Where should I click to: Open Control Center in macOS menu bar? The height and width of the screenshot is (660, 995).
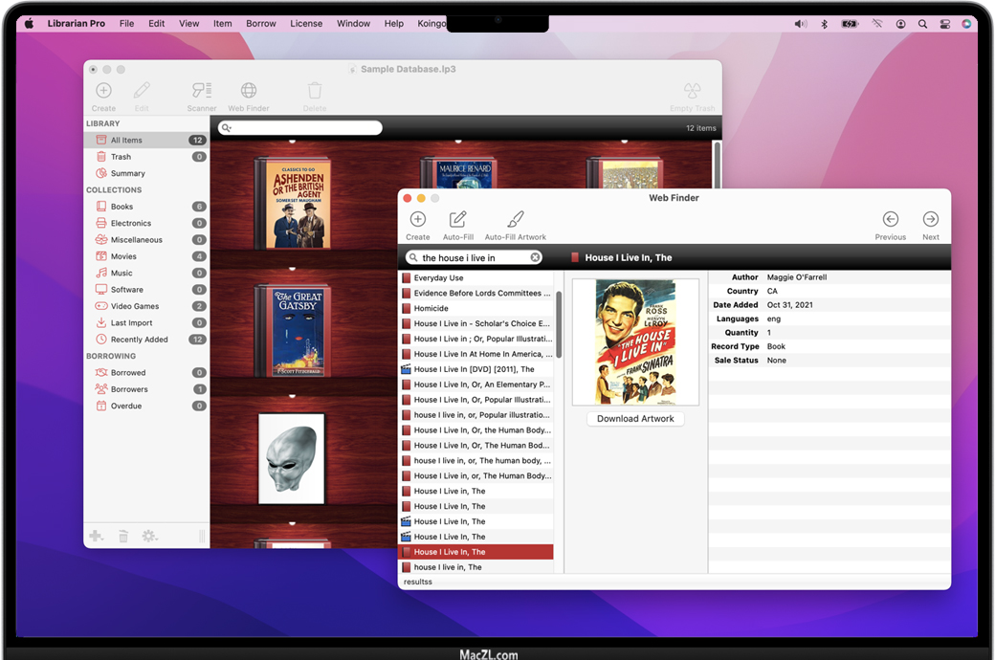point(944,24)
